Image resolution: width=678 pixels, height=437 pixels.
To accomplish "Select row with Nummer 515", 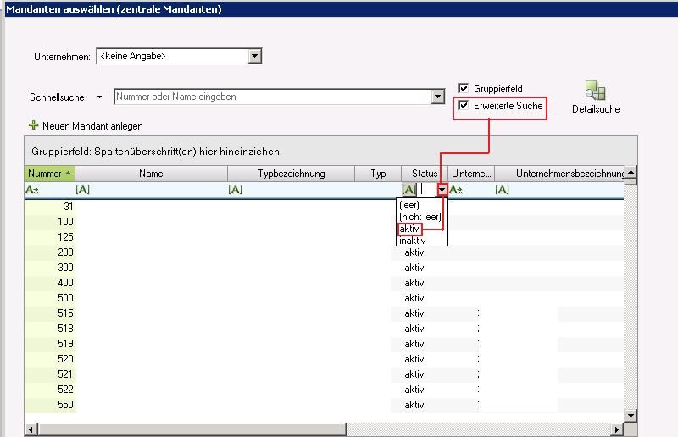I will point(324,313).
